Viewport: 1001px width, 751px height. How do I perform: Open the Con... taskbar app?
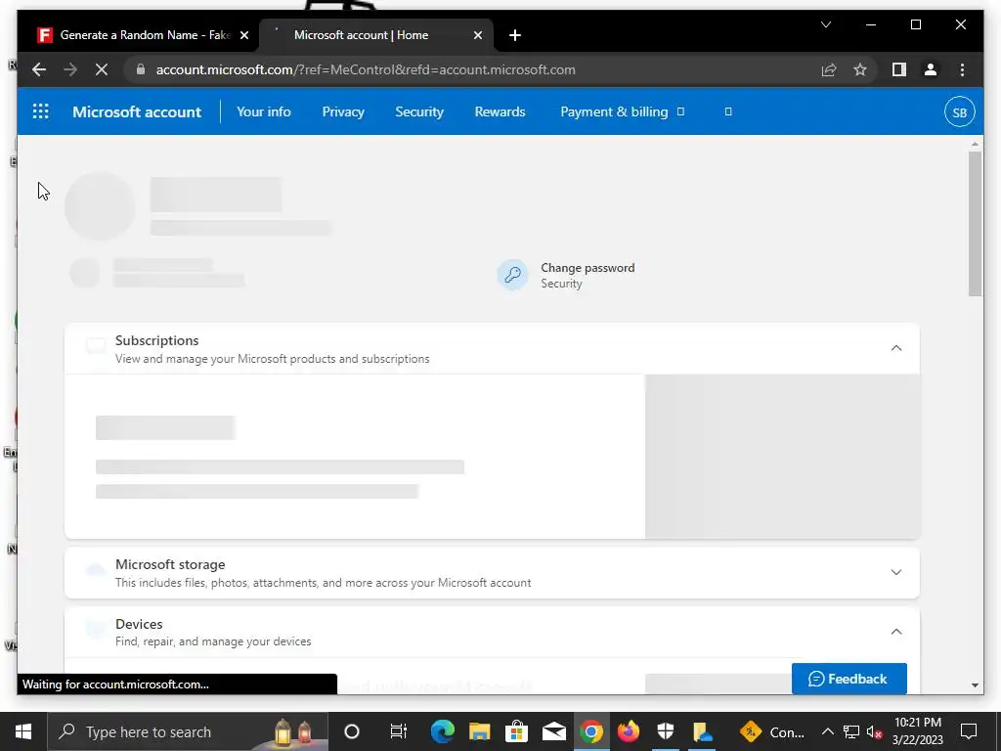coord(772,731)
